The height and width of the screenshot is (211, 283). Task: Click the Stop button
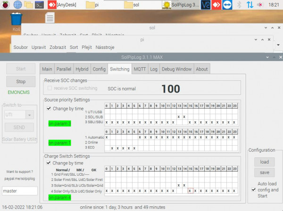click(x=21, y=81)
